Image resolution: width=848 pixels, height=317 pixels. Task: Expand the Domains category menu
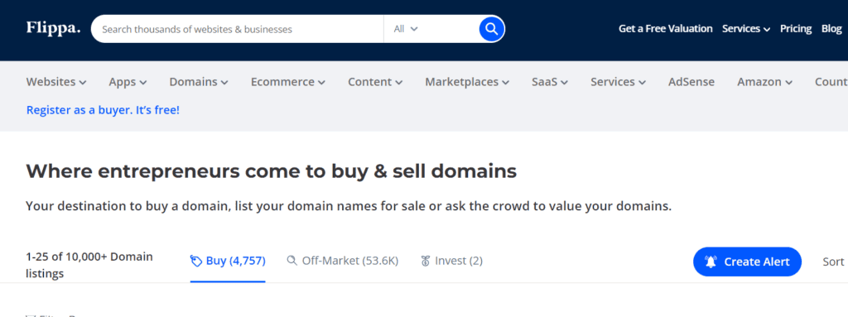click(x=199, y=82)
